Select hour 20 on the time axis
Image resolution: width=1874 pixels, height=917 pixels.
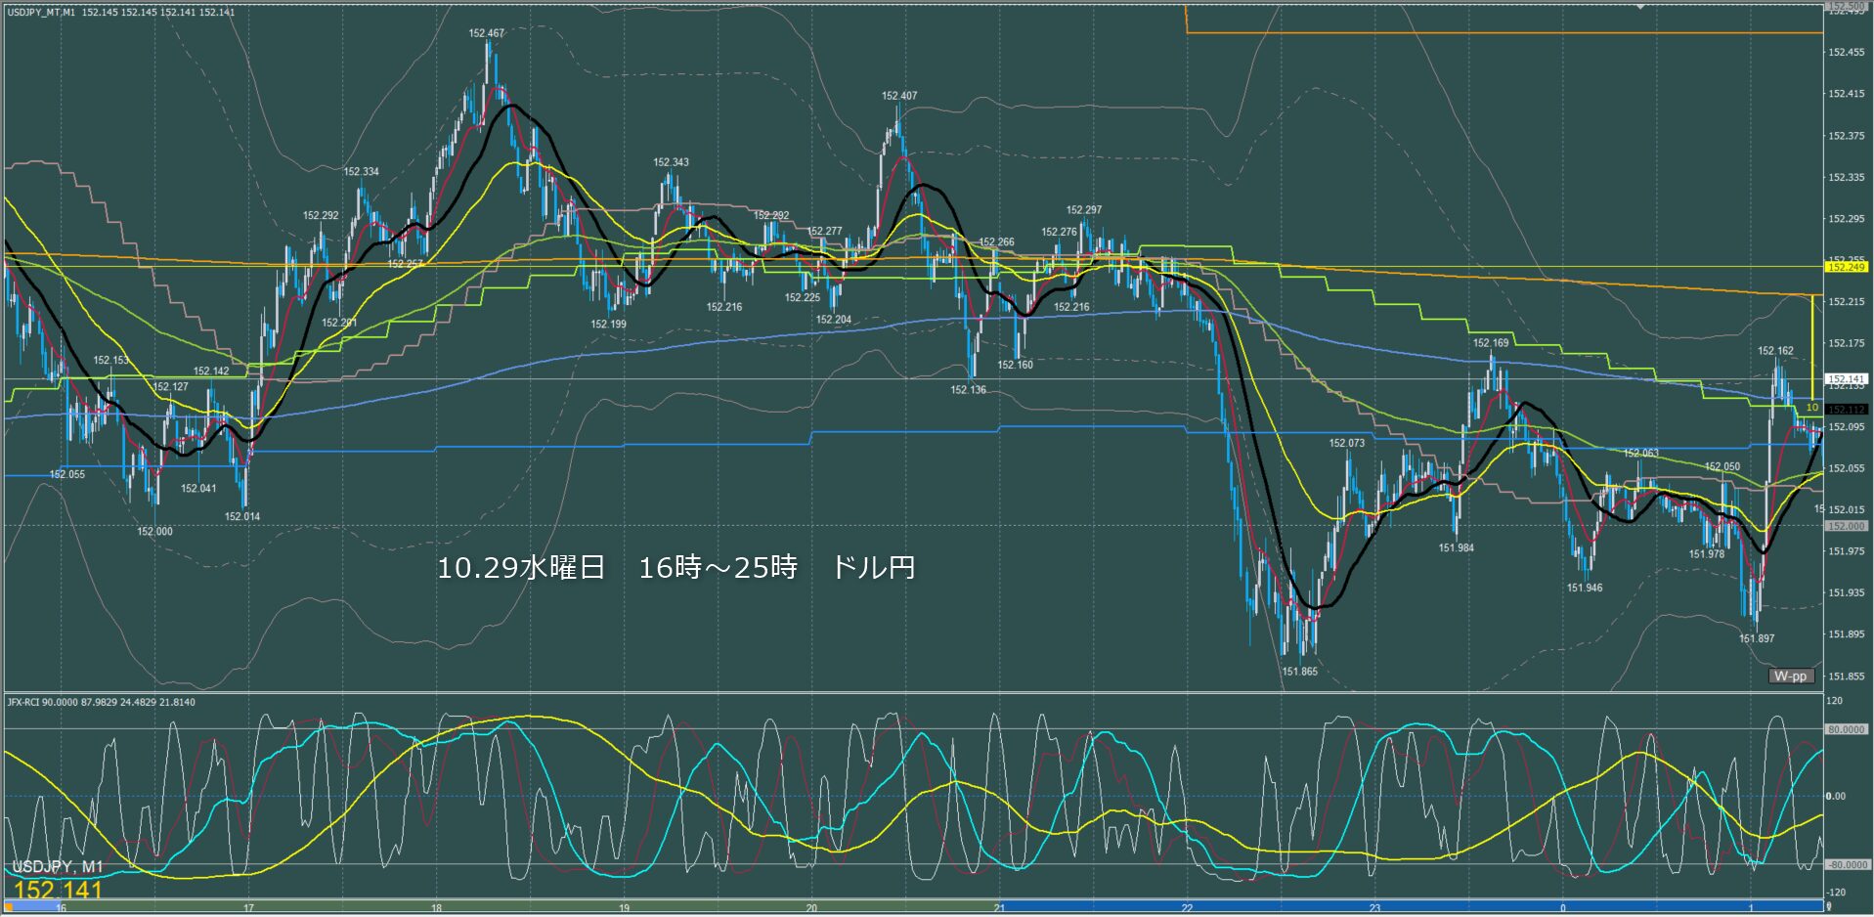pos(811,908)
